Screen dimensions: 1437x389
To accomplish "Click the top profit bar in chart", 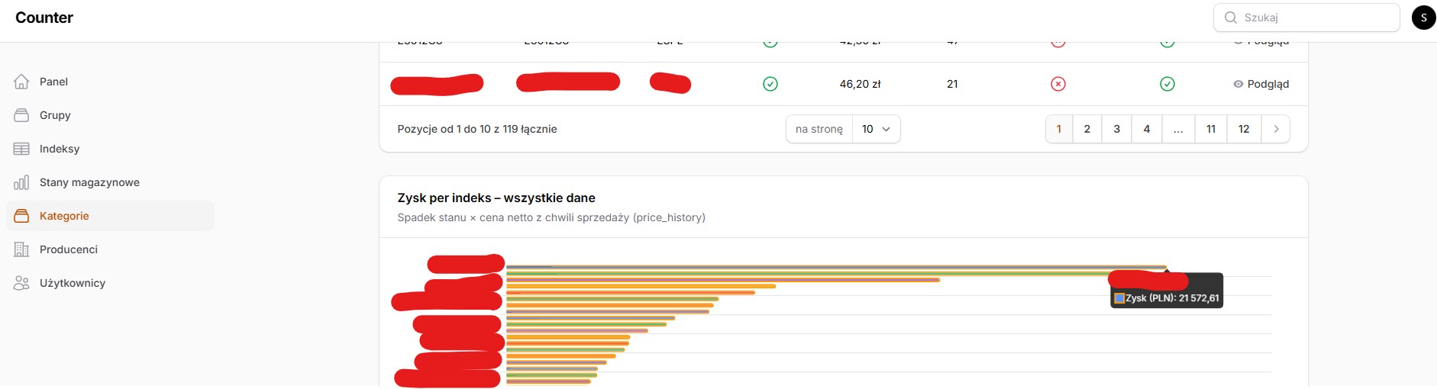I will click(x=836, y=268).
